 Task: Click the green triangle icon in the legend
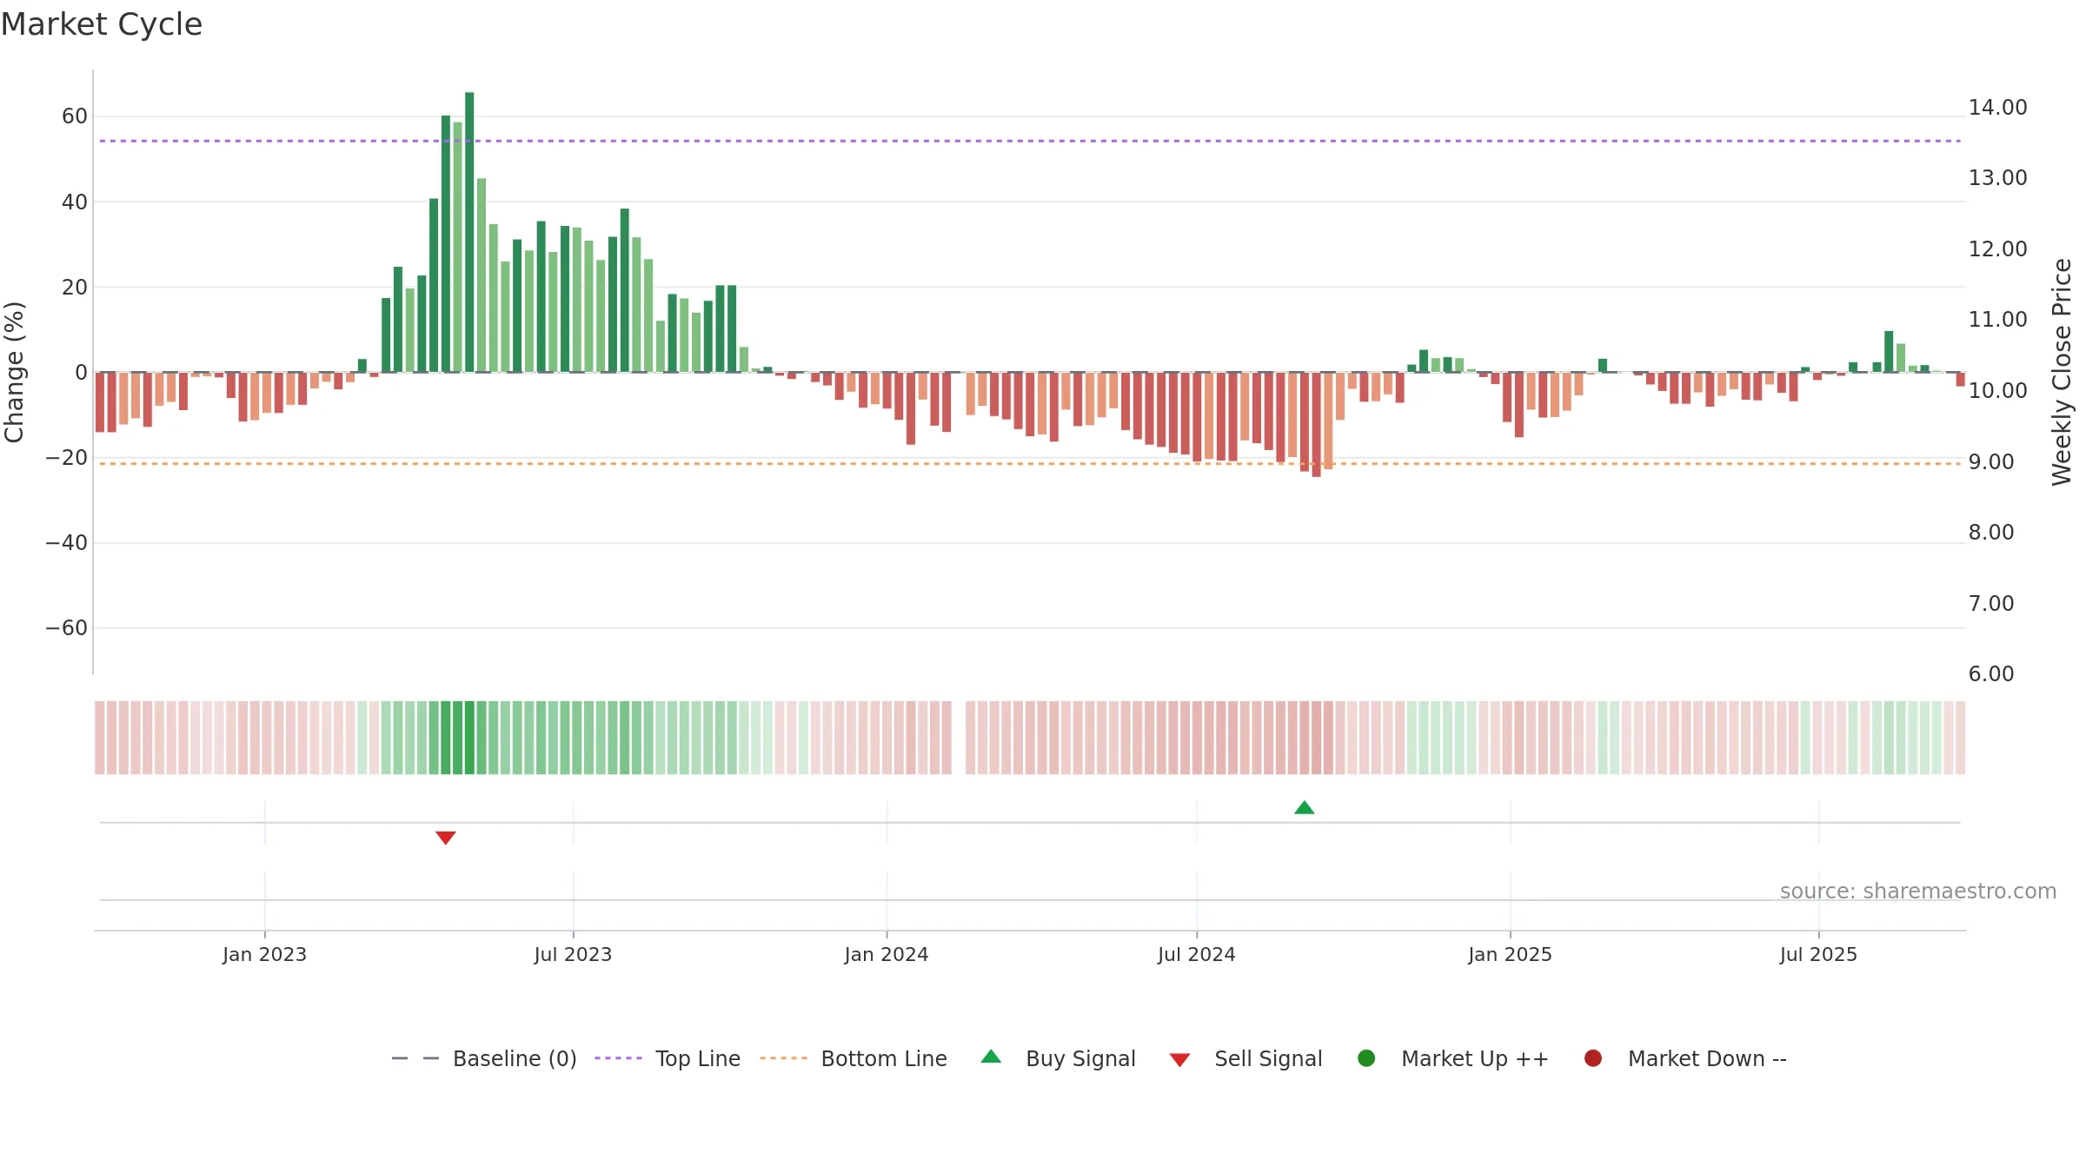pyautogui.click(x=991, y=1057)
